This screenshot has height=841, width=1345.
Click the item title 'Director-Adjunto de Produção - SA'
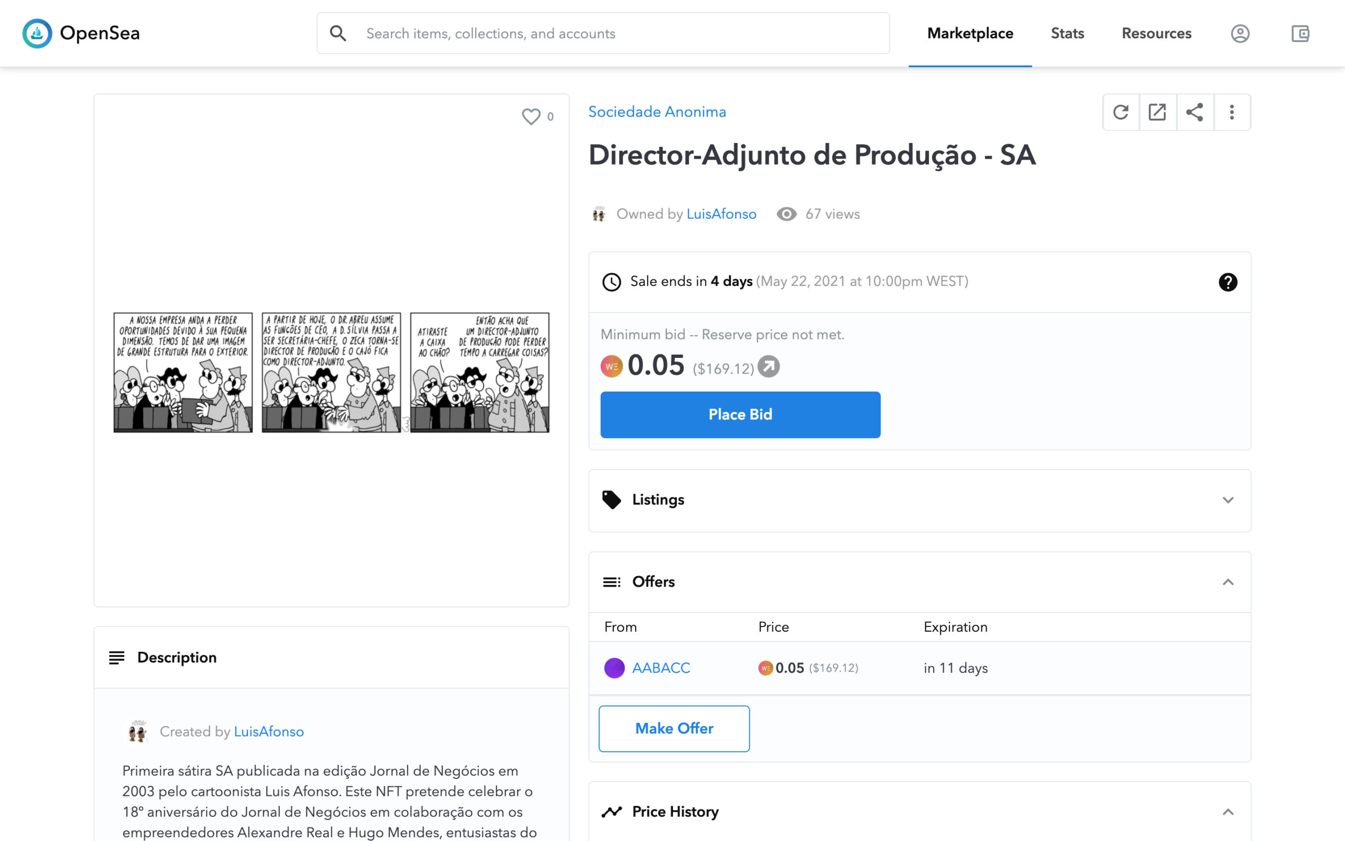point(812,156)
